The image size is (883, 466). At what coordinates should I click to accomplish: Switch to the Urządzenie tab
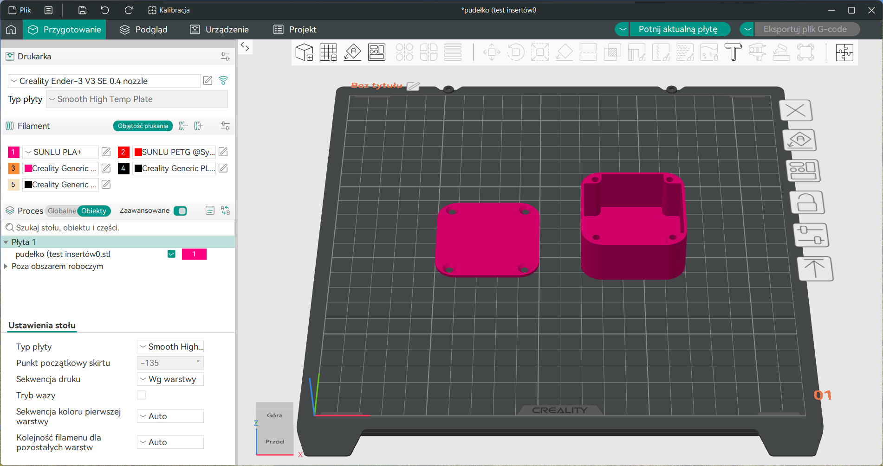[x=220, y=30]
